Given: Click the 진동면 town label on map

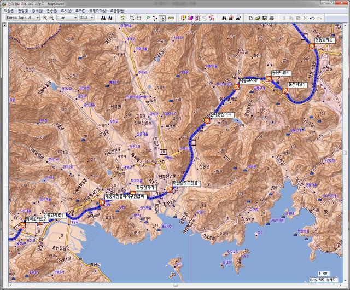Looking at the screenshot, I should click(x=205, y=166).
